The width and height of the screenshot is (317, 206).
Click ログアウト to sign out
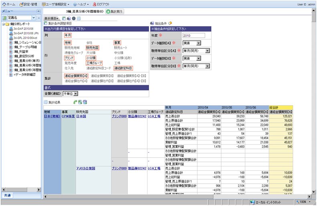click(x=101, y=4)
